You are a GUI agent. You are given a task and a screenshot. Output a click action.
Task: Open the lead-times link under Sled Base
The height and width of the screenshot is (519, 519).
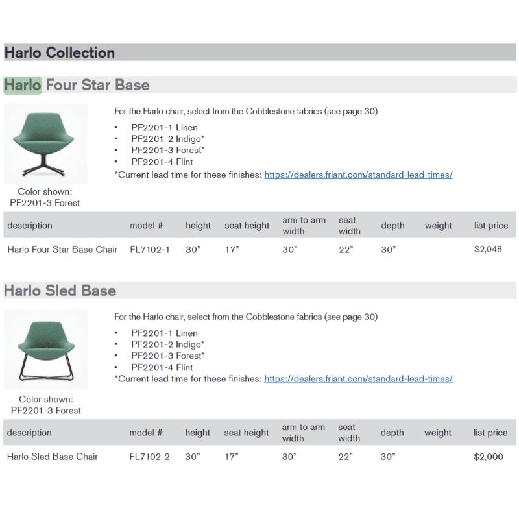click(358, 379)
